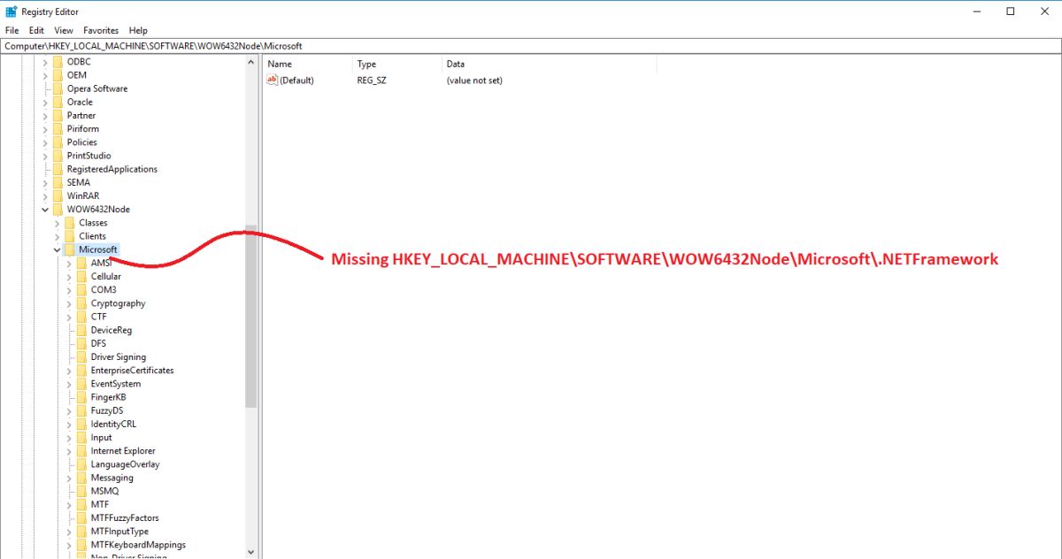
Task: Click the tree pane scroll up arrow
Action: (250, 63)
